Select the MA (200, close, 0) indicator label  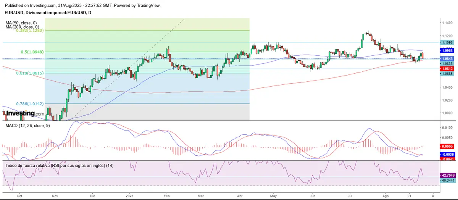22,27
